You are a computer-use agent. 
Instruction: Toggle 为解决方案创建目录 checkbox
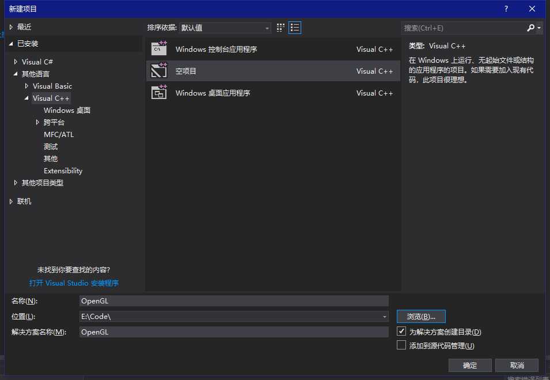point(401,331)
